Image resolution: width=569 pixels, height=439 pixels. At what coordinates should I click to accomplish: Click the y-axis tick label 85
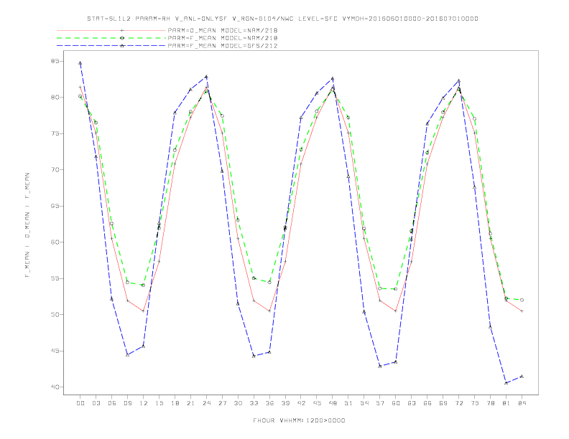(55, 61)
